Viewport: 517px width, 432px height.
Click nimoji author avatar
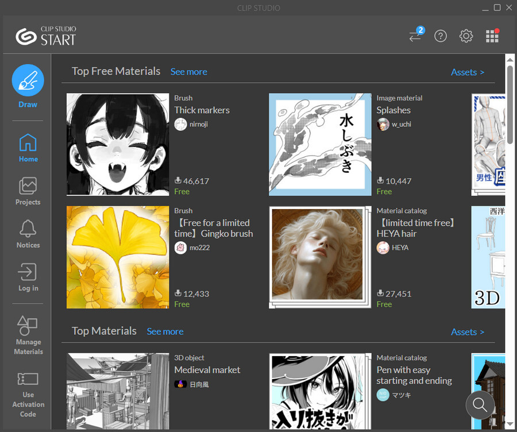180,124
